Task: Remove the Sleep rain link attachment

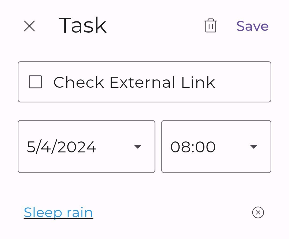Action: (258, 213)
